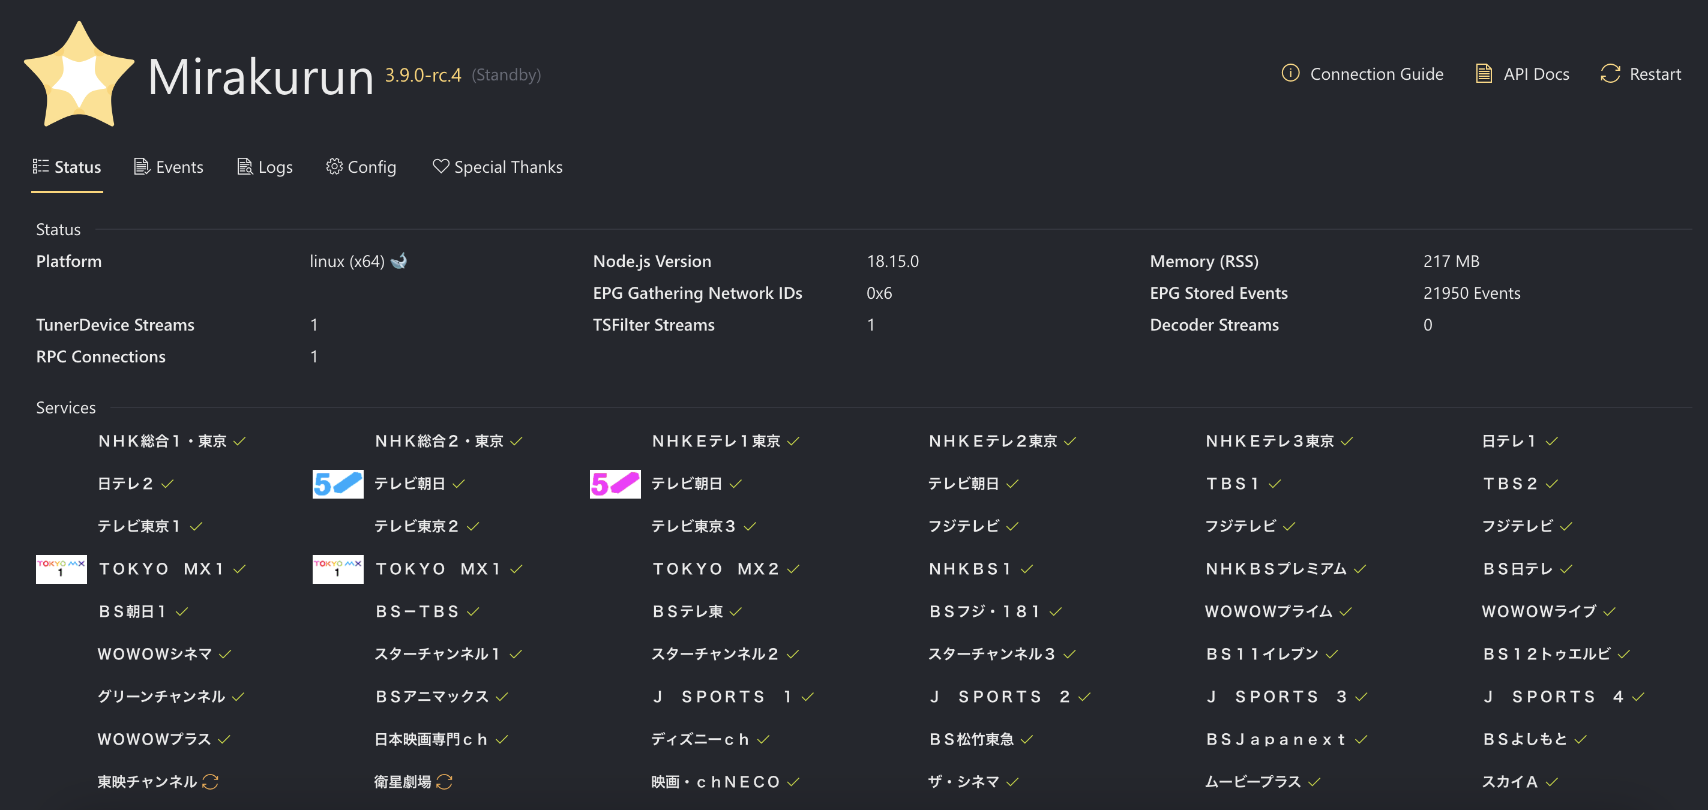The width and height of the screenshot is (1708, 810).
Task: Click the 3.9.0-rc.4 version label
Action: (422, 75)
